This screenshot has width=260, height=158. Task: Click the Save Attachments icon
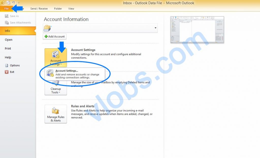pyautogui.click(x=7, y=22)
